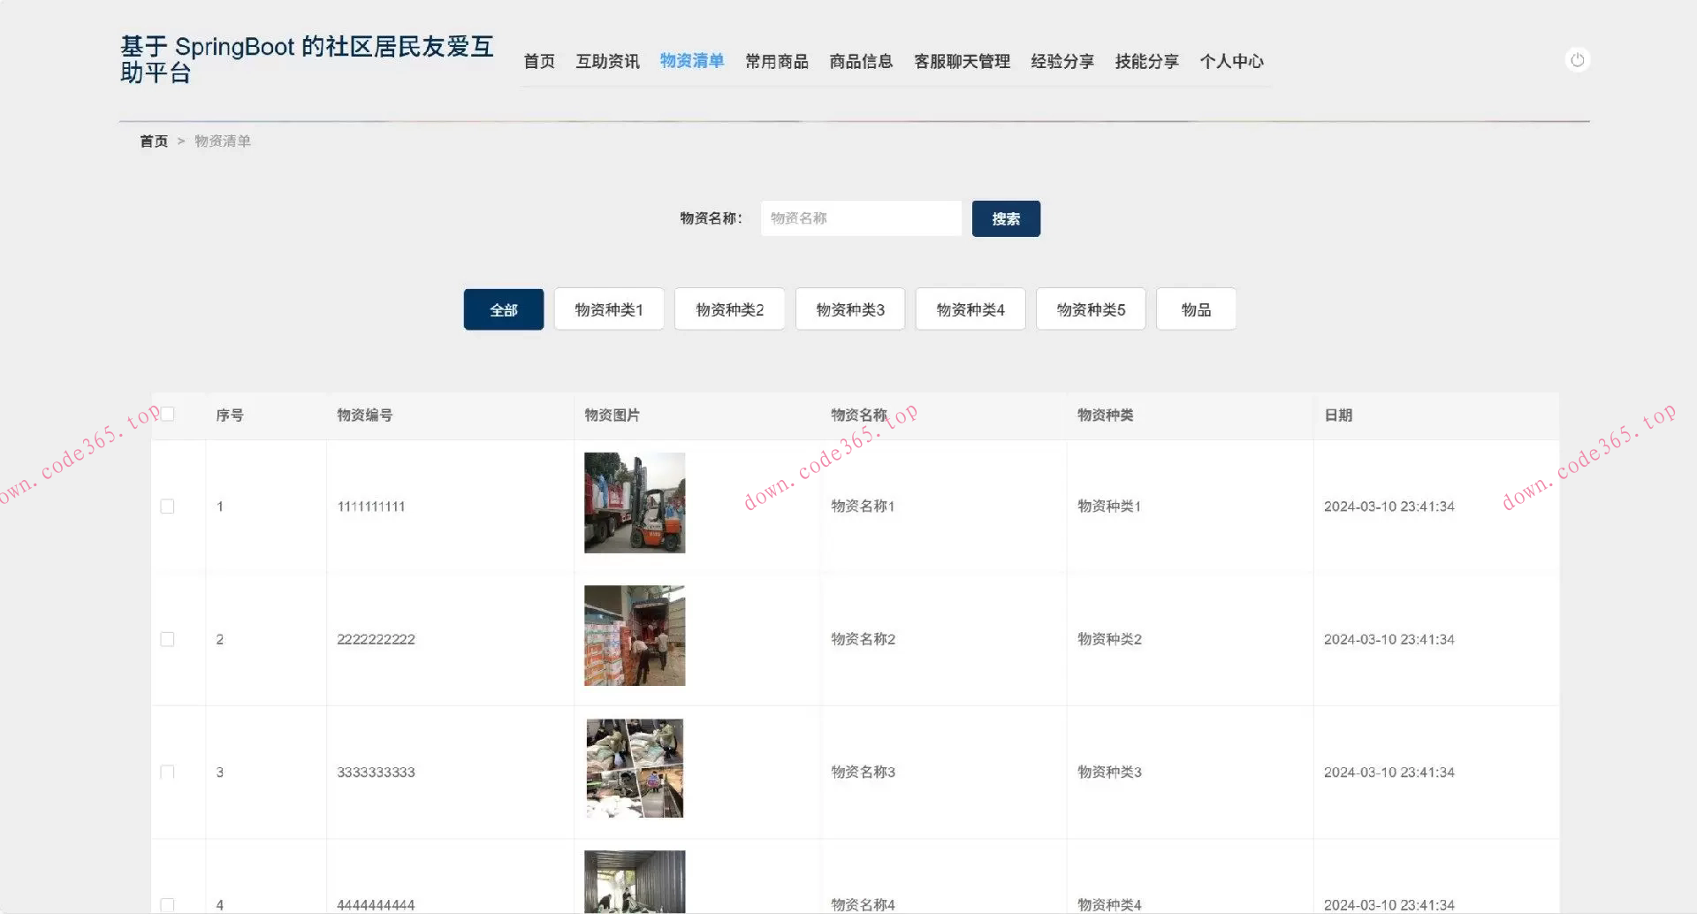Check the checkbox for row 1
Image resolution: width=1697 pixels, height=914 pixels.
tap(166, 506)
